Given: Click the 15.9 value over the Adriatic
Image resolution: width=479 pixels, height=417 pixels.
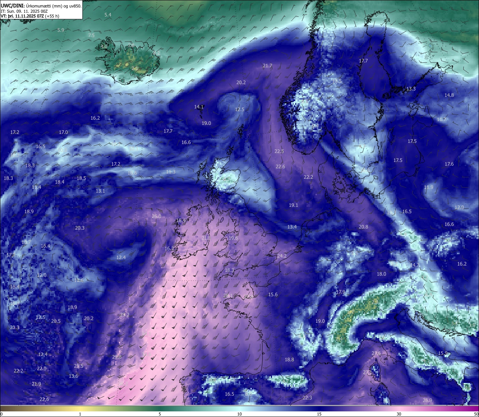Looking at the screenshot, I should click(x=443, y=353).
